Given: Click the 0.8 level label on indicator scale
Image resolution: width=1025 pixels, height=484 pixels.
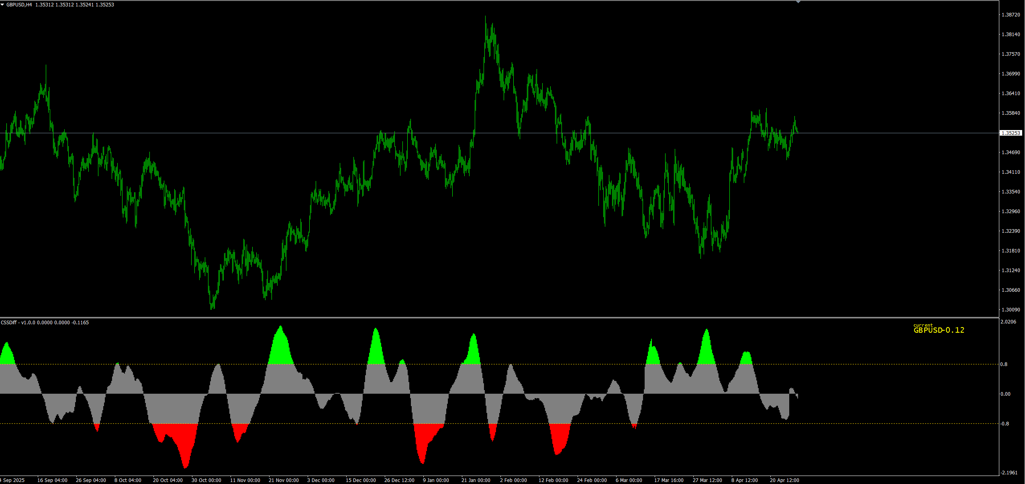Looking at the screenshot, I should coord(1004,364).
